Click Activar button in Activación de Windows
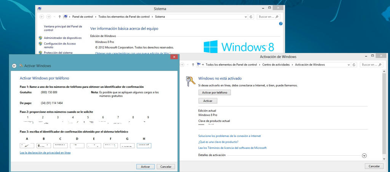The width and height of the screenshot is (390, 172). [x=208, y=101]
